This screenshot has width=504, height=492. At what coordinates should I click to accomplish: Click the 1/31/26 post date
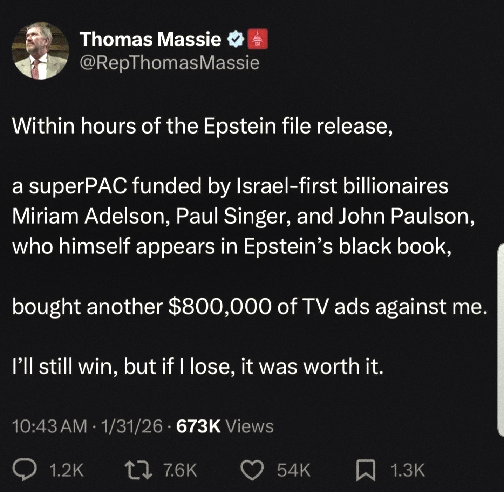(132, 426)
